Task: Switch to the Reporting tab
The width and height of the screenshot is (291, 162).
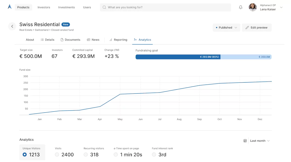Action: pos(118,40)
